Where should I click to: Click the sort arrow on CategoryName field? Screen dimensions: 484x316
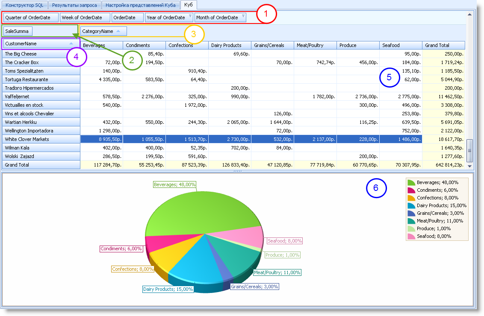118,31
